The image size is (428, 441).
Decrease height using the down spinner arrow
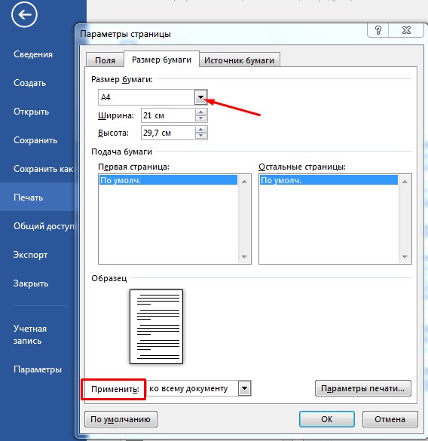(200, 136)
